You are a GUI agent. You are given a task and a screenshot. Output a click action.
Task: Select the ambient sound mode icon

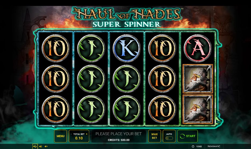coord(35,146)
